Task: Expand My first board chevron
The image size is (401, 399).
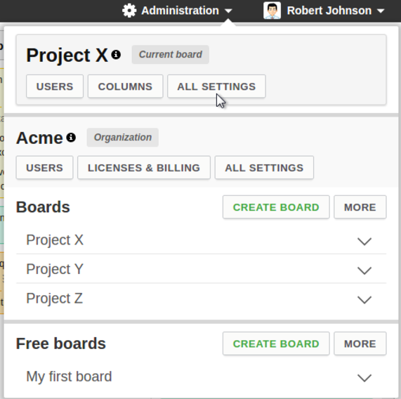Action: click(364, 378)
